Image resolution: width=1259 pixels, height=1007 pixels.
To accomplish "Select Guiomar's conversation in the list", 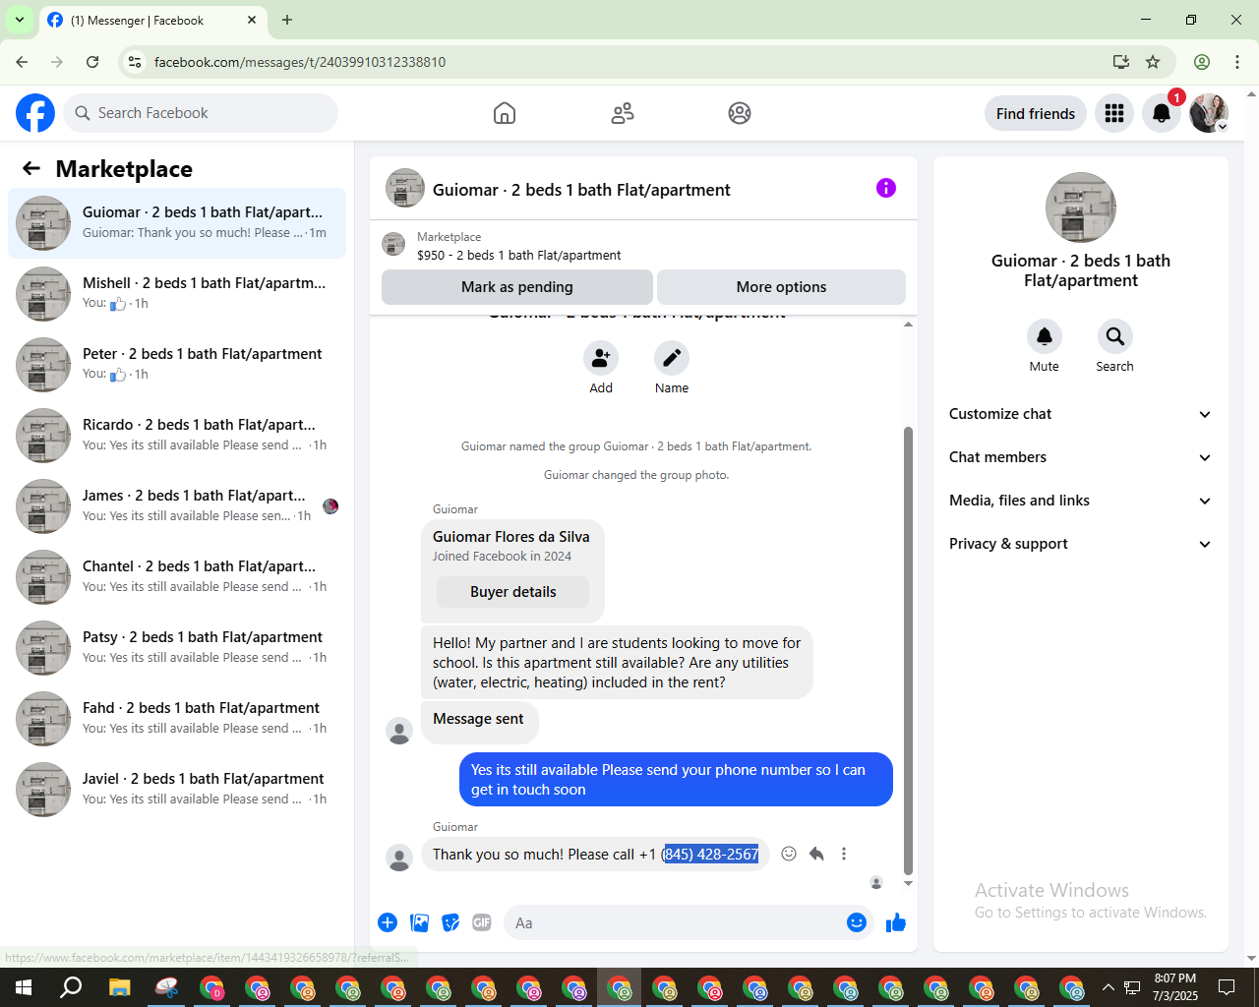I will [177, 223].
